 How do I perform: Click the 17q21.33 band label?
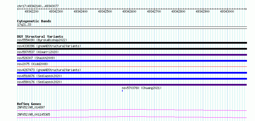(24, 25)
